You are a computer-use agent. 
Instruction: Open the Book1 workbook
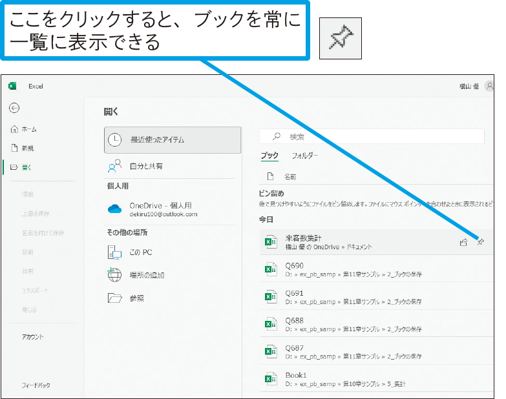(x=376, y=379)
